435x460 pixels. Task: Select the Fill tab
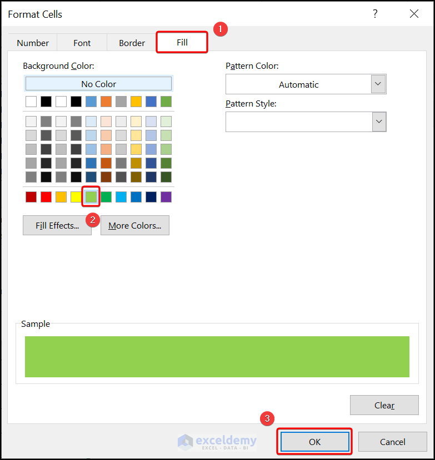182,43
